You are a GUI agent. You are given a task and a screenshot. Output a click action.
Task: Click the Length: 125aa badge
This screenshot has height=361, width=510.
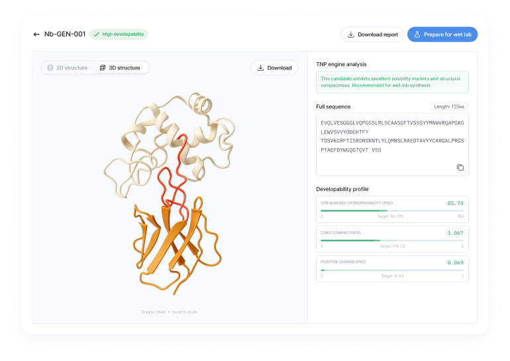[449, 106]
